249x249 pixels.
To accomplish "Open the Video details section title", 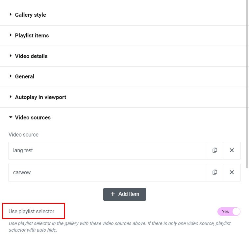I will click(31, 56).
